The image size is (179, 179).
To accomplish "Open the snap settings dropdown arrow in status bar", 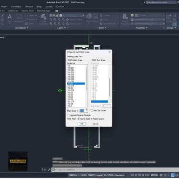I will (x=168, y=175).
